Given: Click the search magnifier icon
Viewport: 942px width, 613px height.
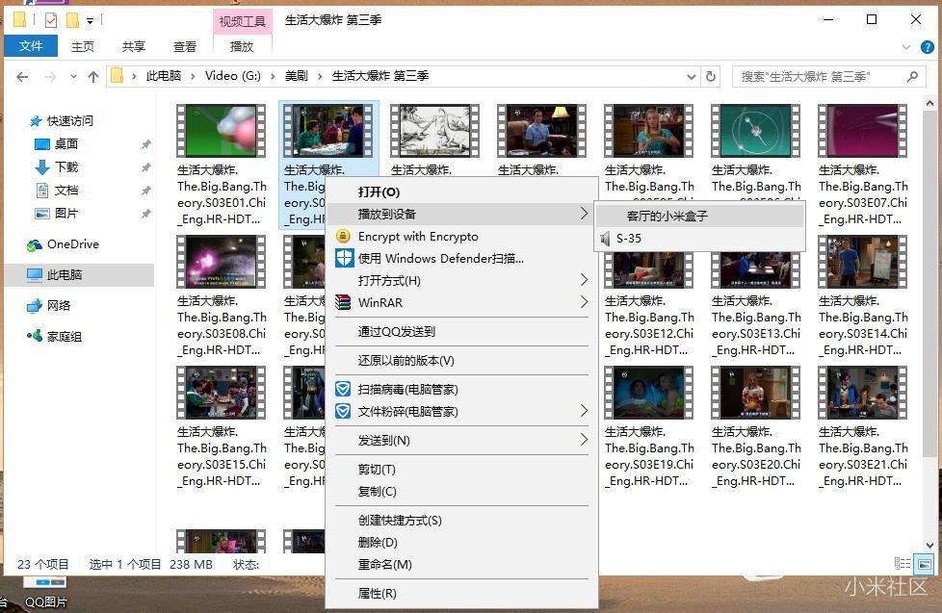Looking at the screenshot, I should pyautogui.click(x=912, y=76).
